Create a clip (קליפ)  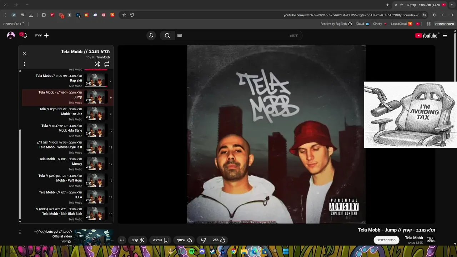(138, 240)
